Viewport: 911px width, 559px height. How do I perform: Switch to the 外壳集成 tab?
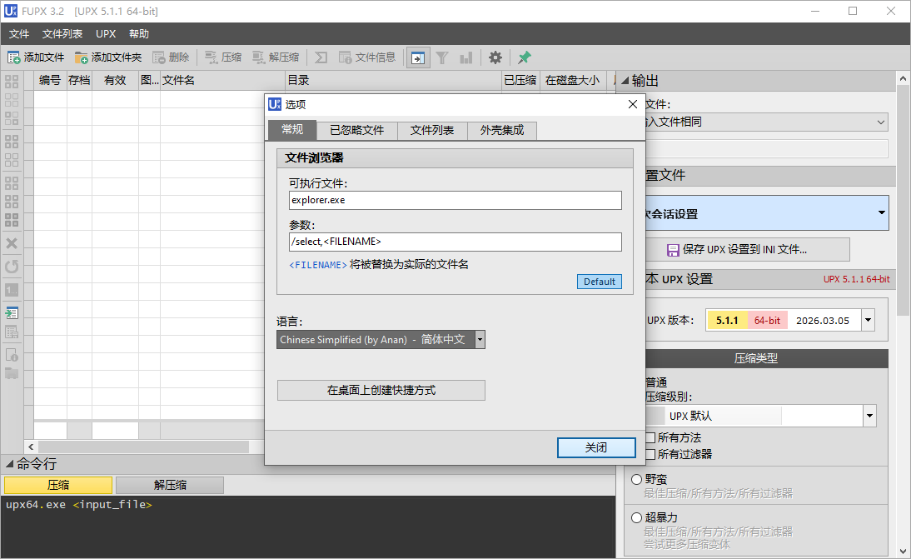(x=501, y=130)
